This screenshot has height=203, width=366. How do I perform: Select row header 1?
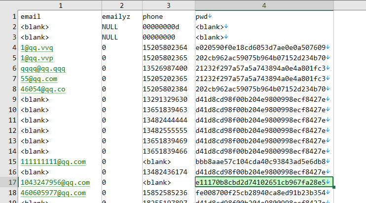tap(9, 17)
